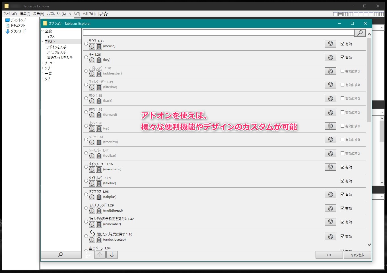Open gear for forward addon

click(x=330, y=112)
